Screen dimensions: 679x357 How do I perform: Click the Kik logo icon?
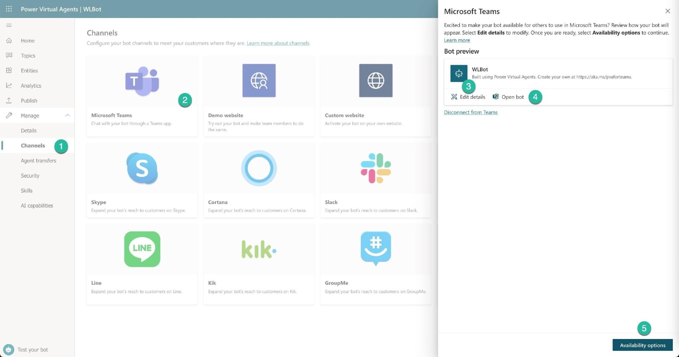(x=259, y=250)
